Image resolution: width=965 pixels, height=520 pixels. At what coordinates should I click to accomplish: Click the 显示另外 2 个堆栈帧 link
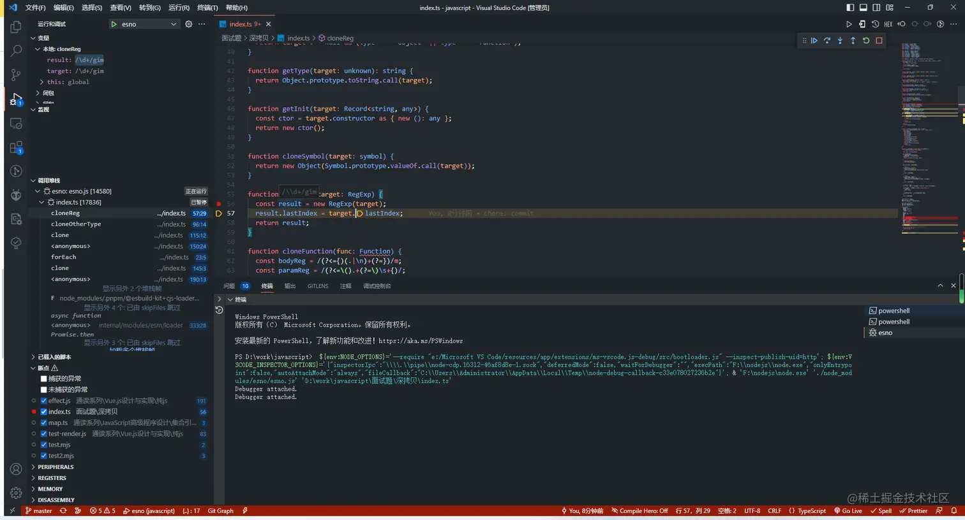[x=132, y=289]
